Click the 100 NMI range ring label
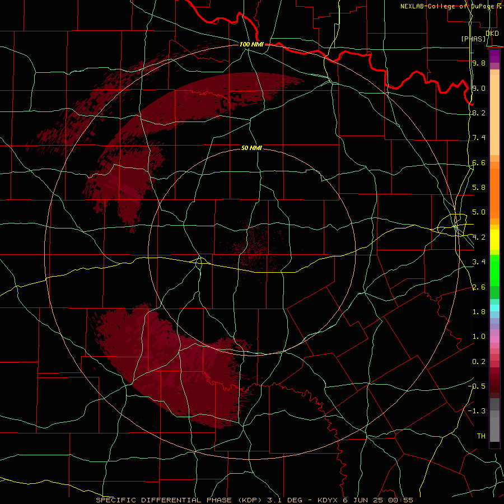This screenshot has width=504, height=504. pos(251,44)
